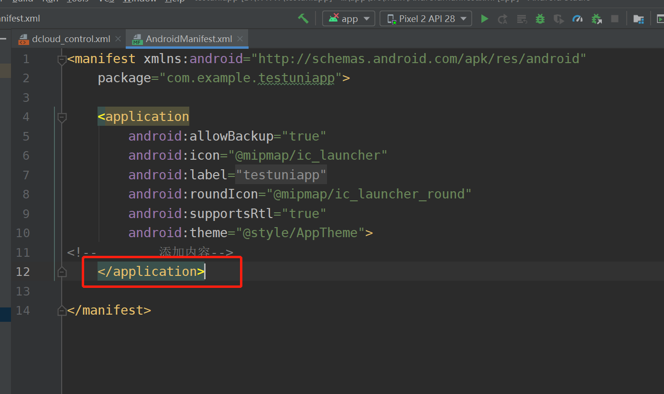Click the Run with Coverage shield icon

pos(558,19)
